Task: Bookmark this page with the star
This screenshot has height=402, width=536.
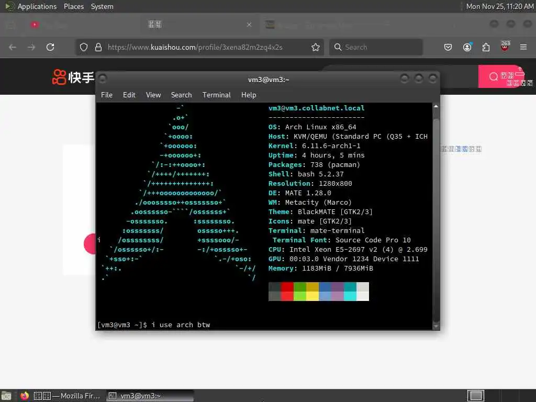Action: pos(316,47)
